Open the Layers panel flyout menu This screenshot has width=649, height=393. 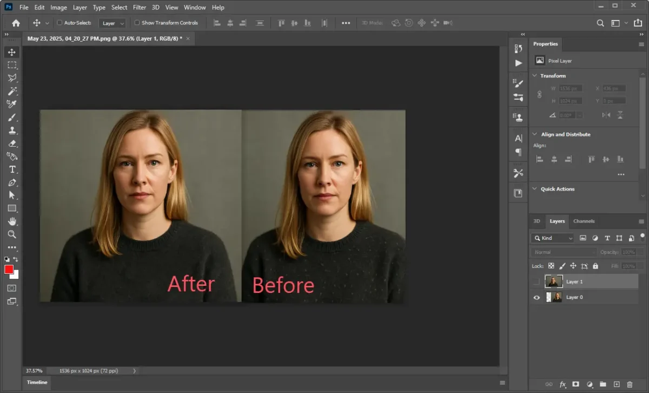[x=641, y=221]
